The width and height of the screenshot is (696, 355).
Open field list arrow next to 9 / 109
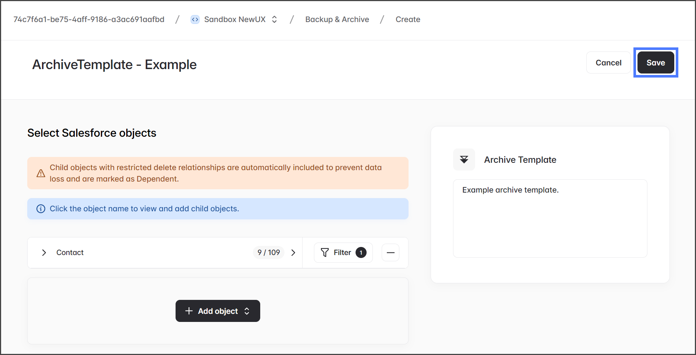pyautogui.click(x=293, y=252)
